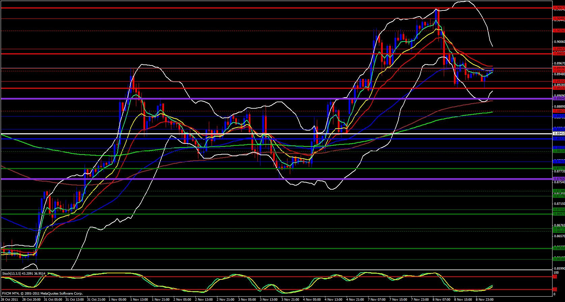Select the 2 Nov 21:00 time label
The image size is (565, 302).
pyautogui.click(x=226, y=300)
